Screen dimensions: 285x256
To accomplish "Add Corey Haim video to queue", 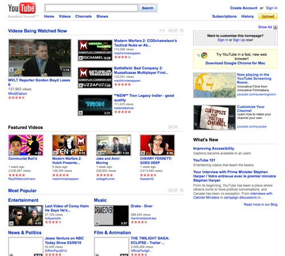I will tap(11, 224).
